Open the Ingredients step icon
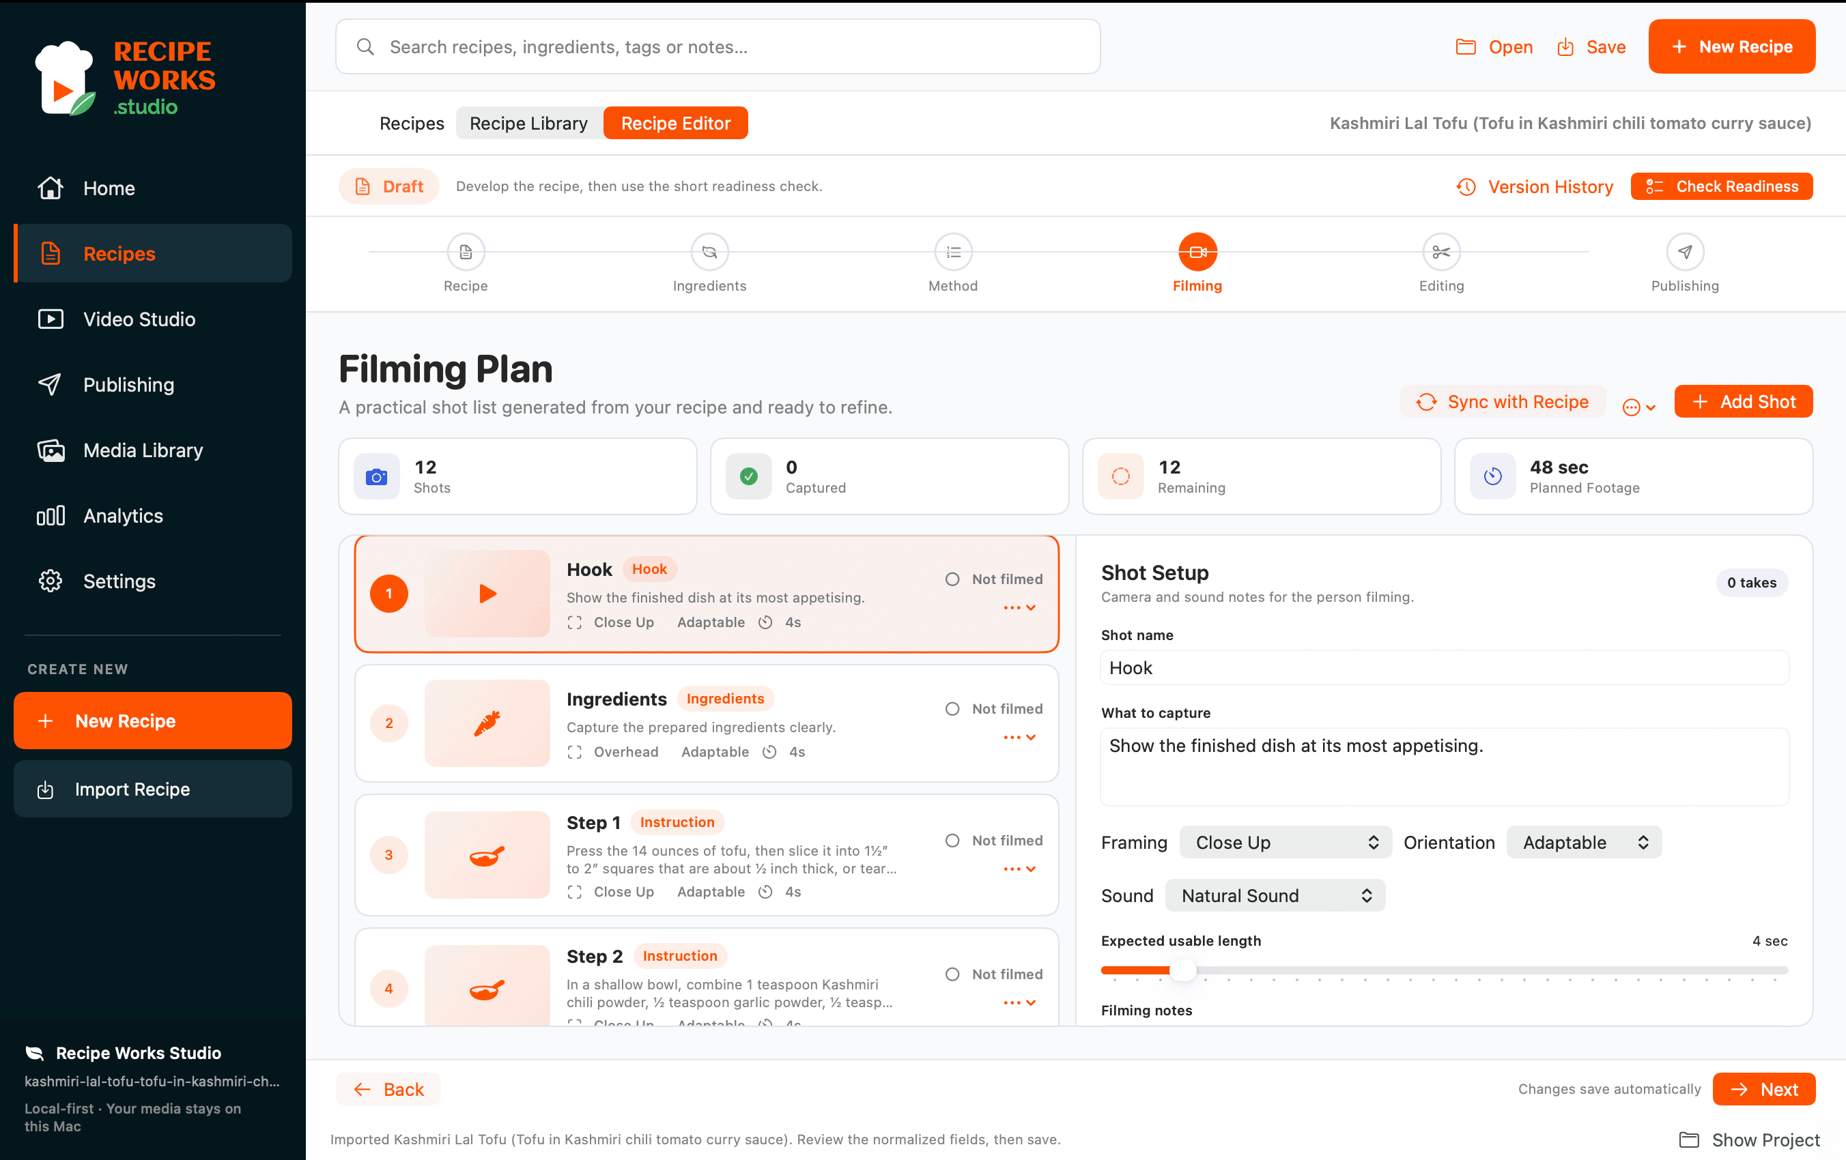1846x1160 pixels. [709, 251]
